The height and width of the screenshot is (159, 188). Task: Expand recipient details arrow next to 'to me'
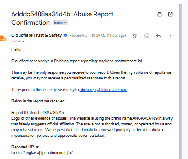23,42
